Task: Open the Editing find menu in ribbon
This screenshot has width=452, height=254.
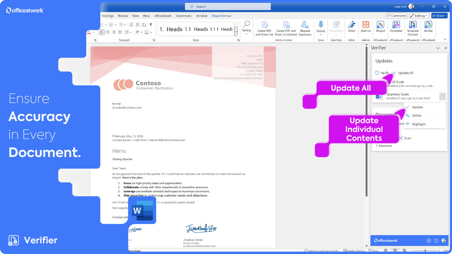Action: pyautogui.click(x=246, y=28)
